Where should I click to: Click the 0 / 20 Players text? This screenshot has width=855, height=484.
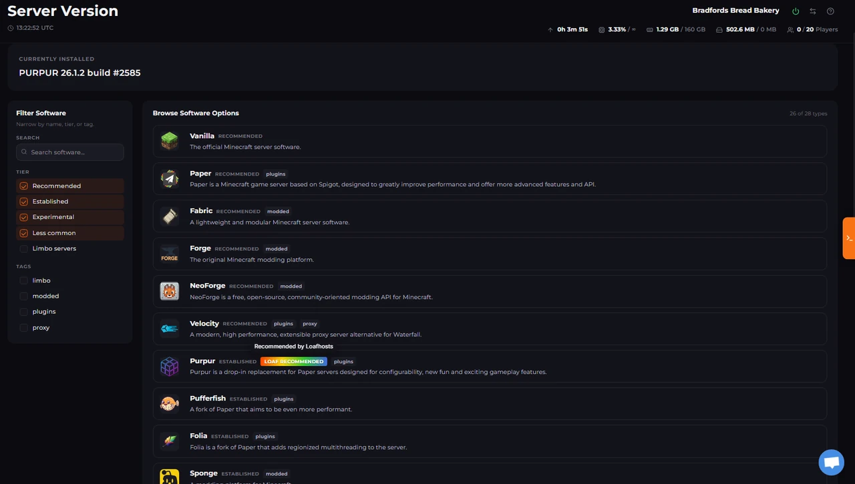(x=818, y=29)
